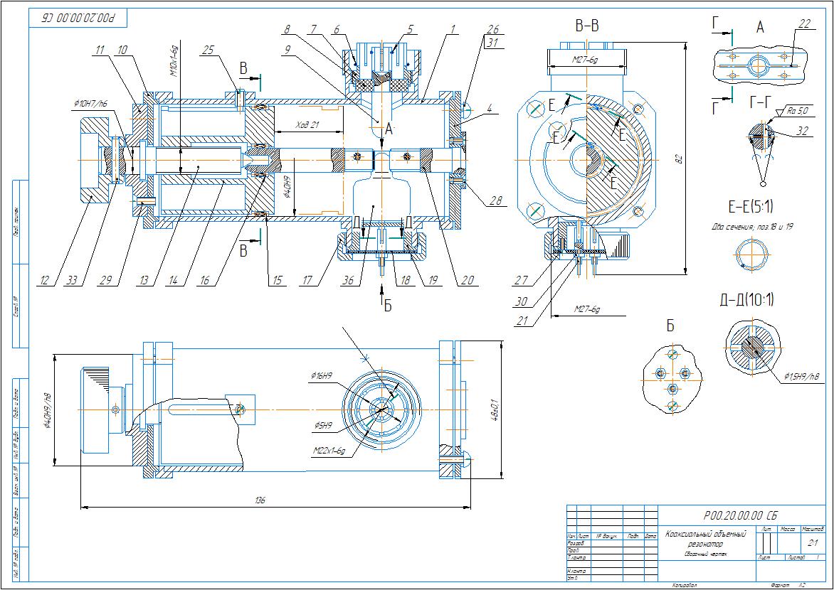Click the 'Ход 21' stroke dimension
The image size is (834, 590).
click(307, 126)
